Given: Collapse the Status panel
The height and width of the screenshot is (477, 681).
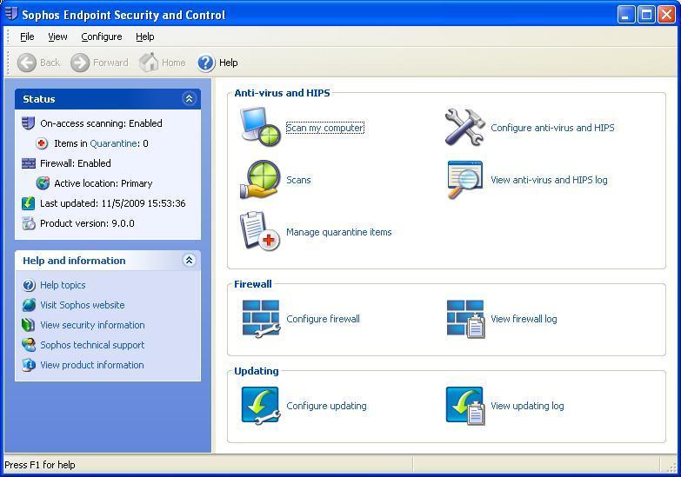Looking at the screenshot, I should coord(189,98).
